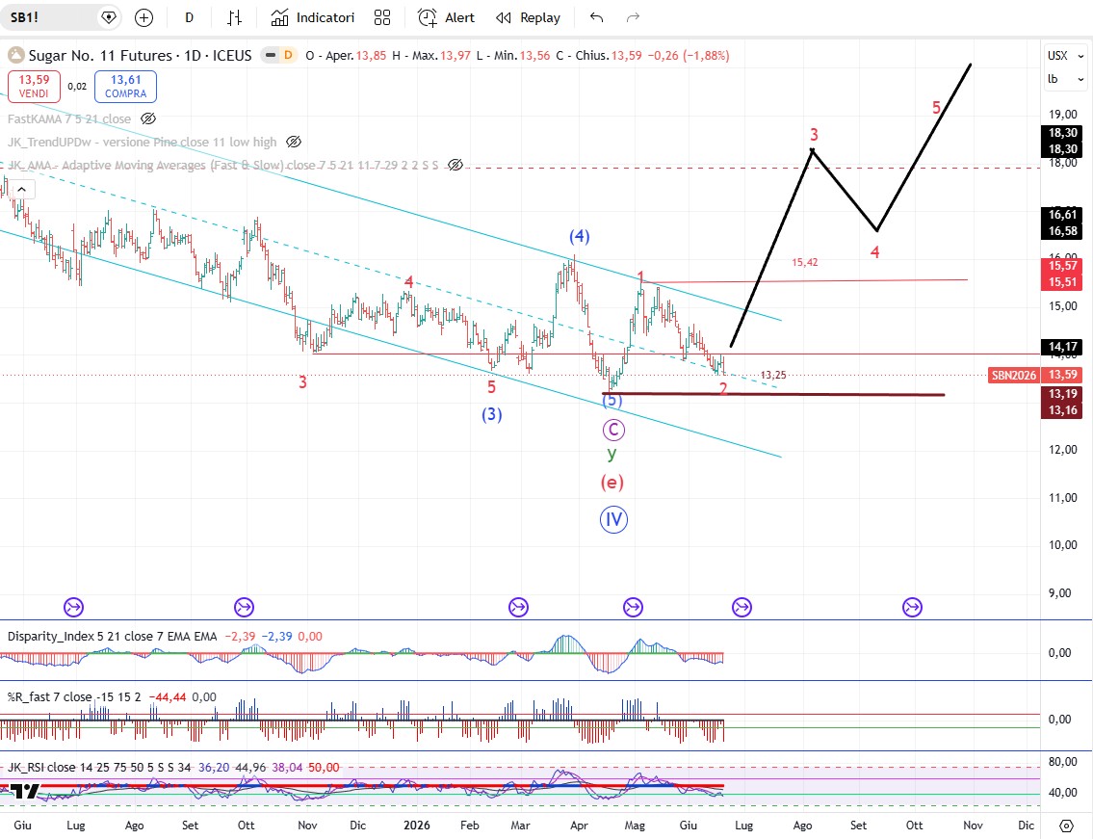Redo the last chart action
The width and height of the screenshot is (1093, 839).
click(633, 17)
